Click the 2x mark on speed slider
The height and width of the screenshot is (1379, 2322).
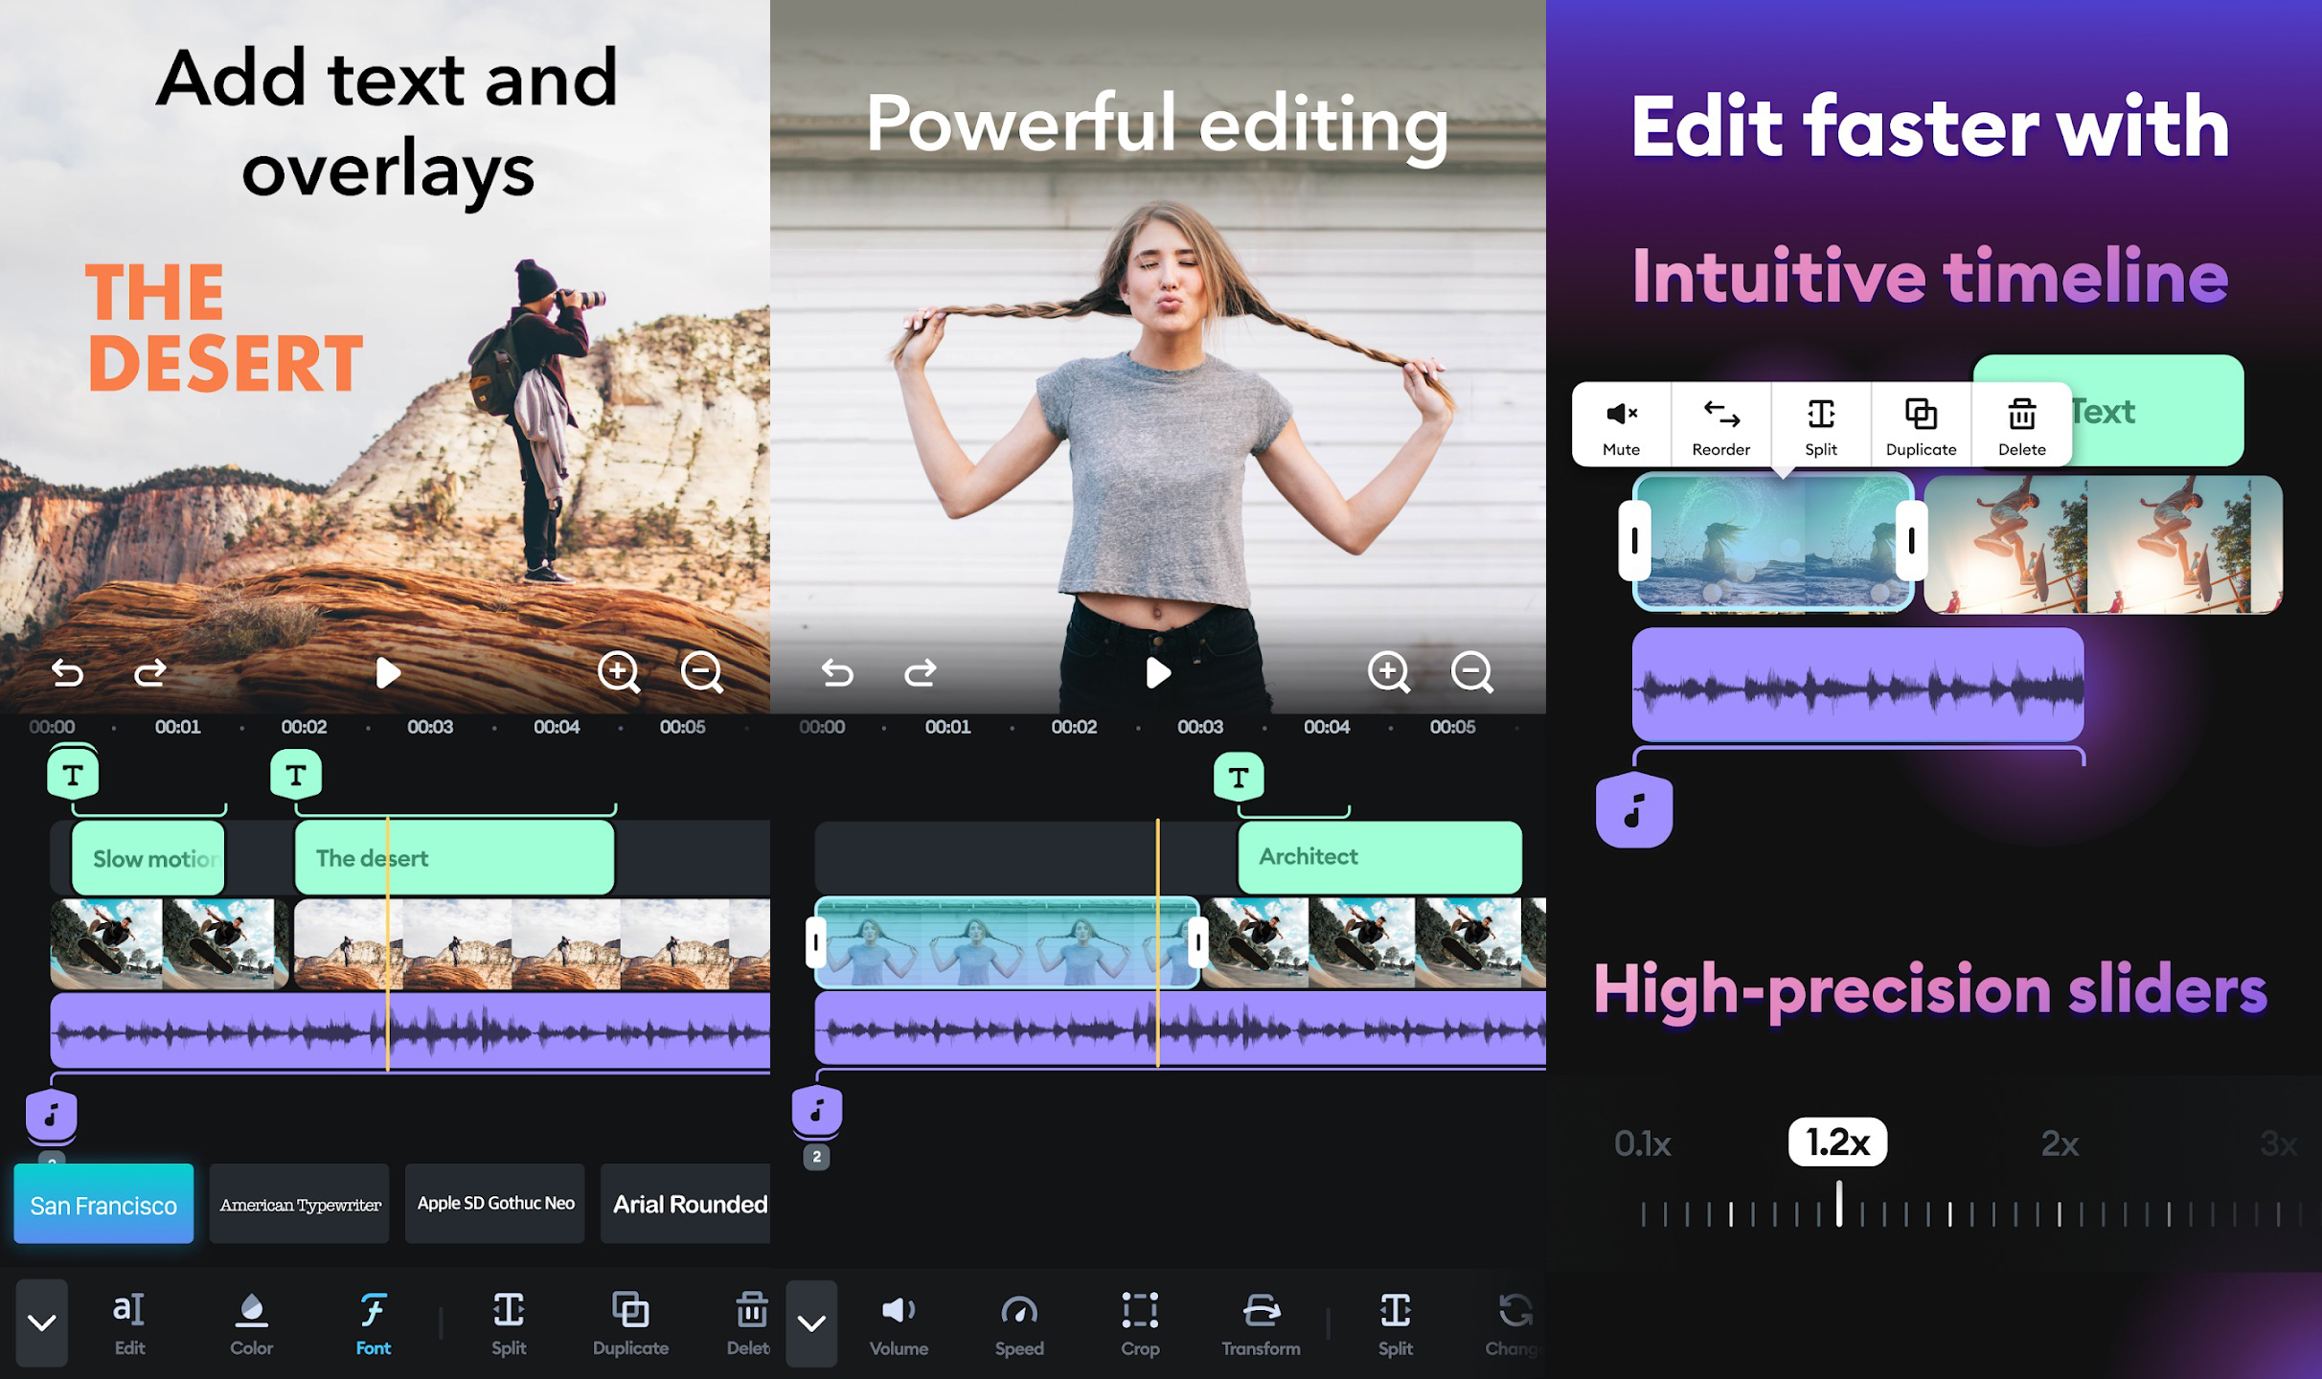tap(2060, 1143)
